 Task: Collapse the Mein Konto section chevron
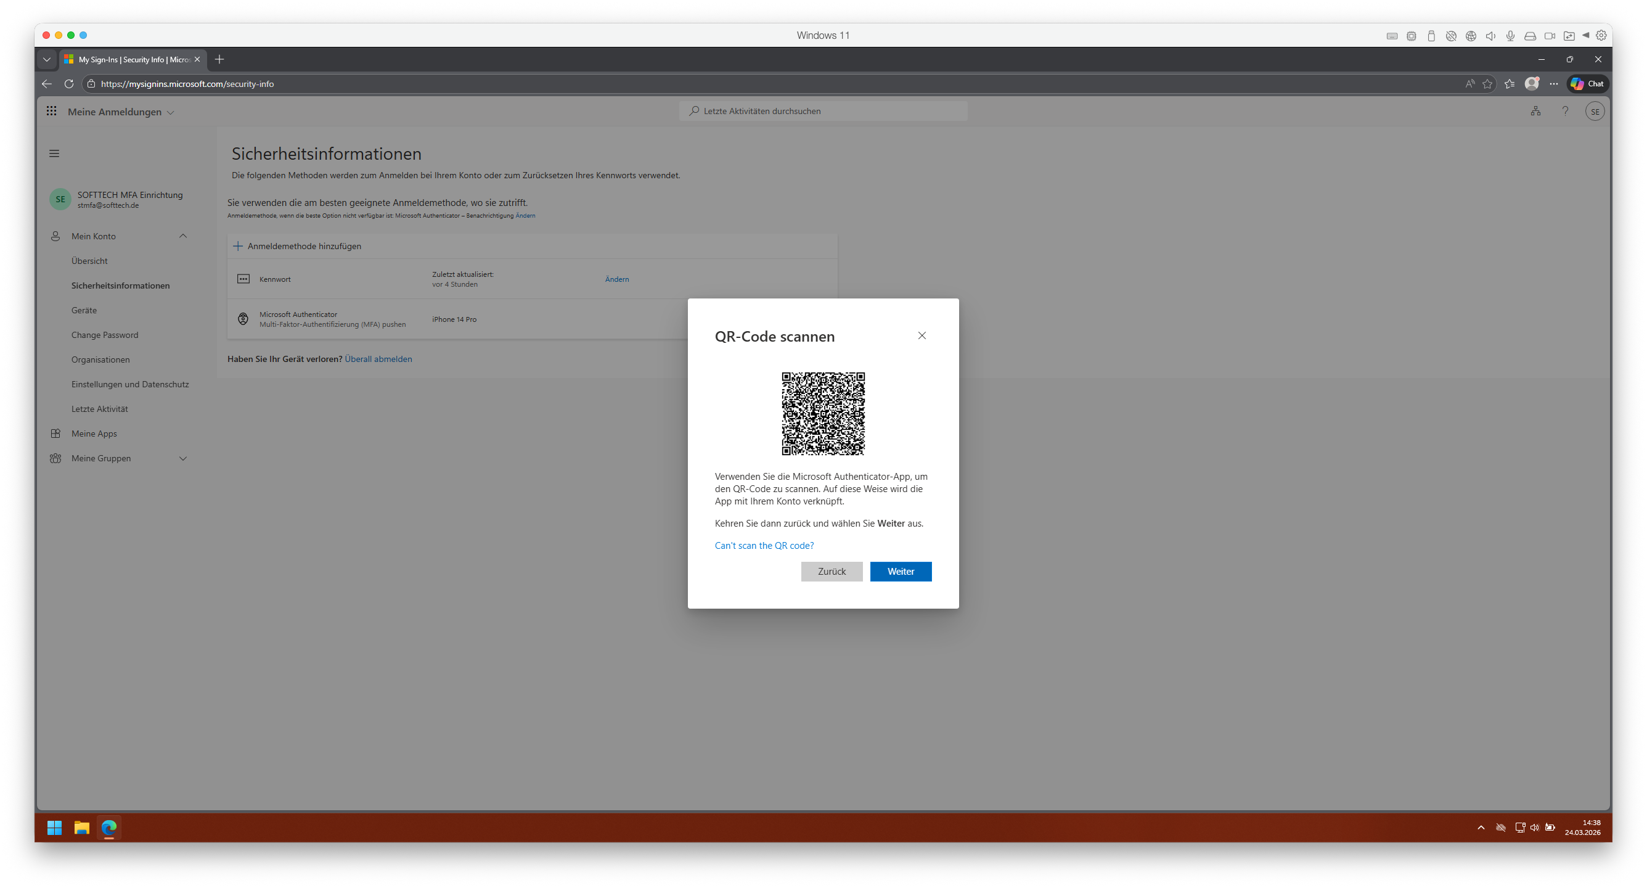click(183, 236)
